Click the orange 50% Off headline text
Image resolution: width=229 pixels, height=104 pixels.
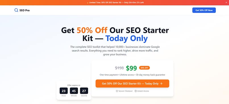tap(92, 30)
